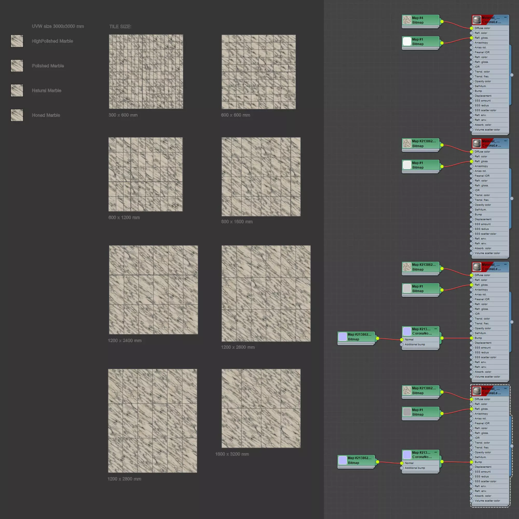The image size is (519, 519).
Task: Click Diffuse color socket on selected dashed-outline material
Action: (x=472, y=399)
